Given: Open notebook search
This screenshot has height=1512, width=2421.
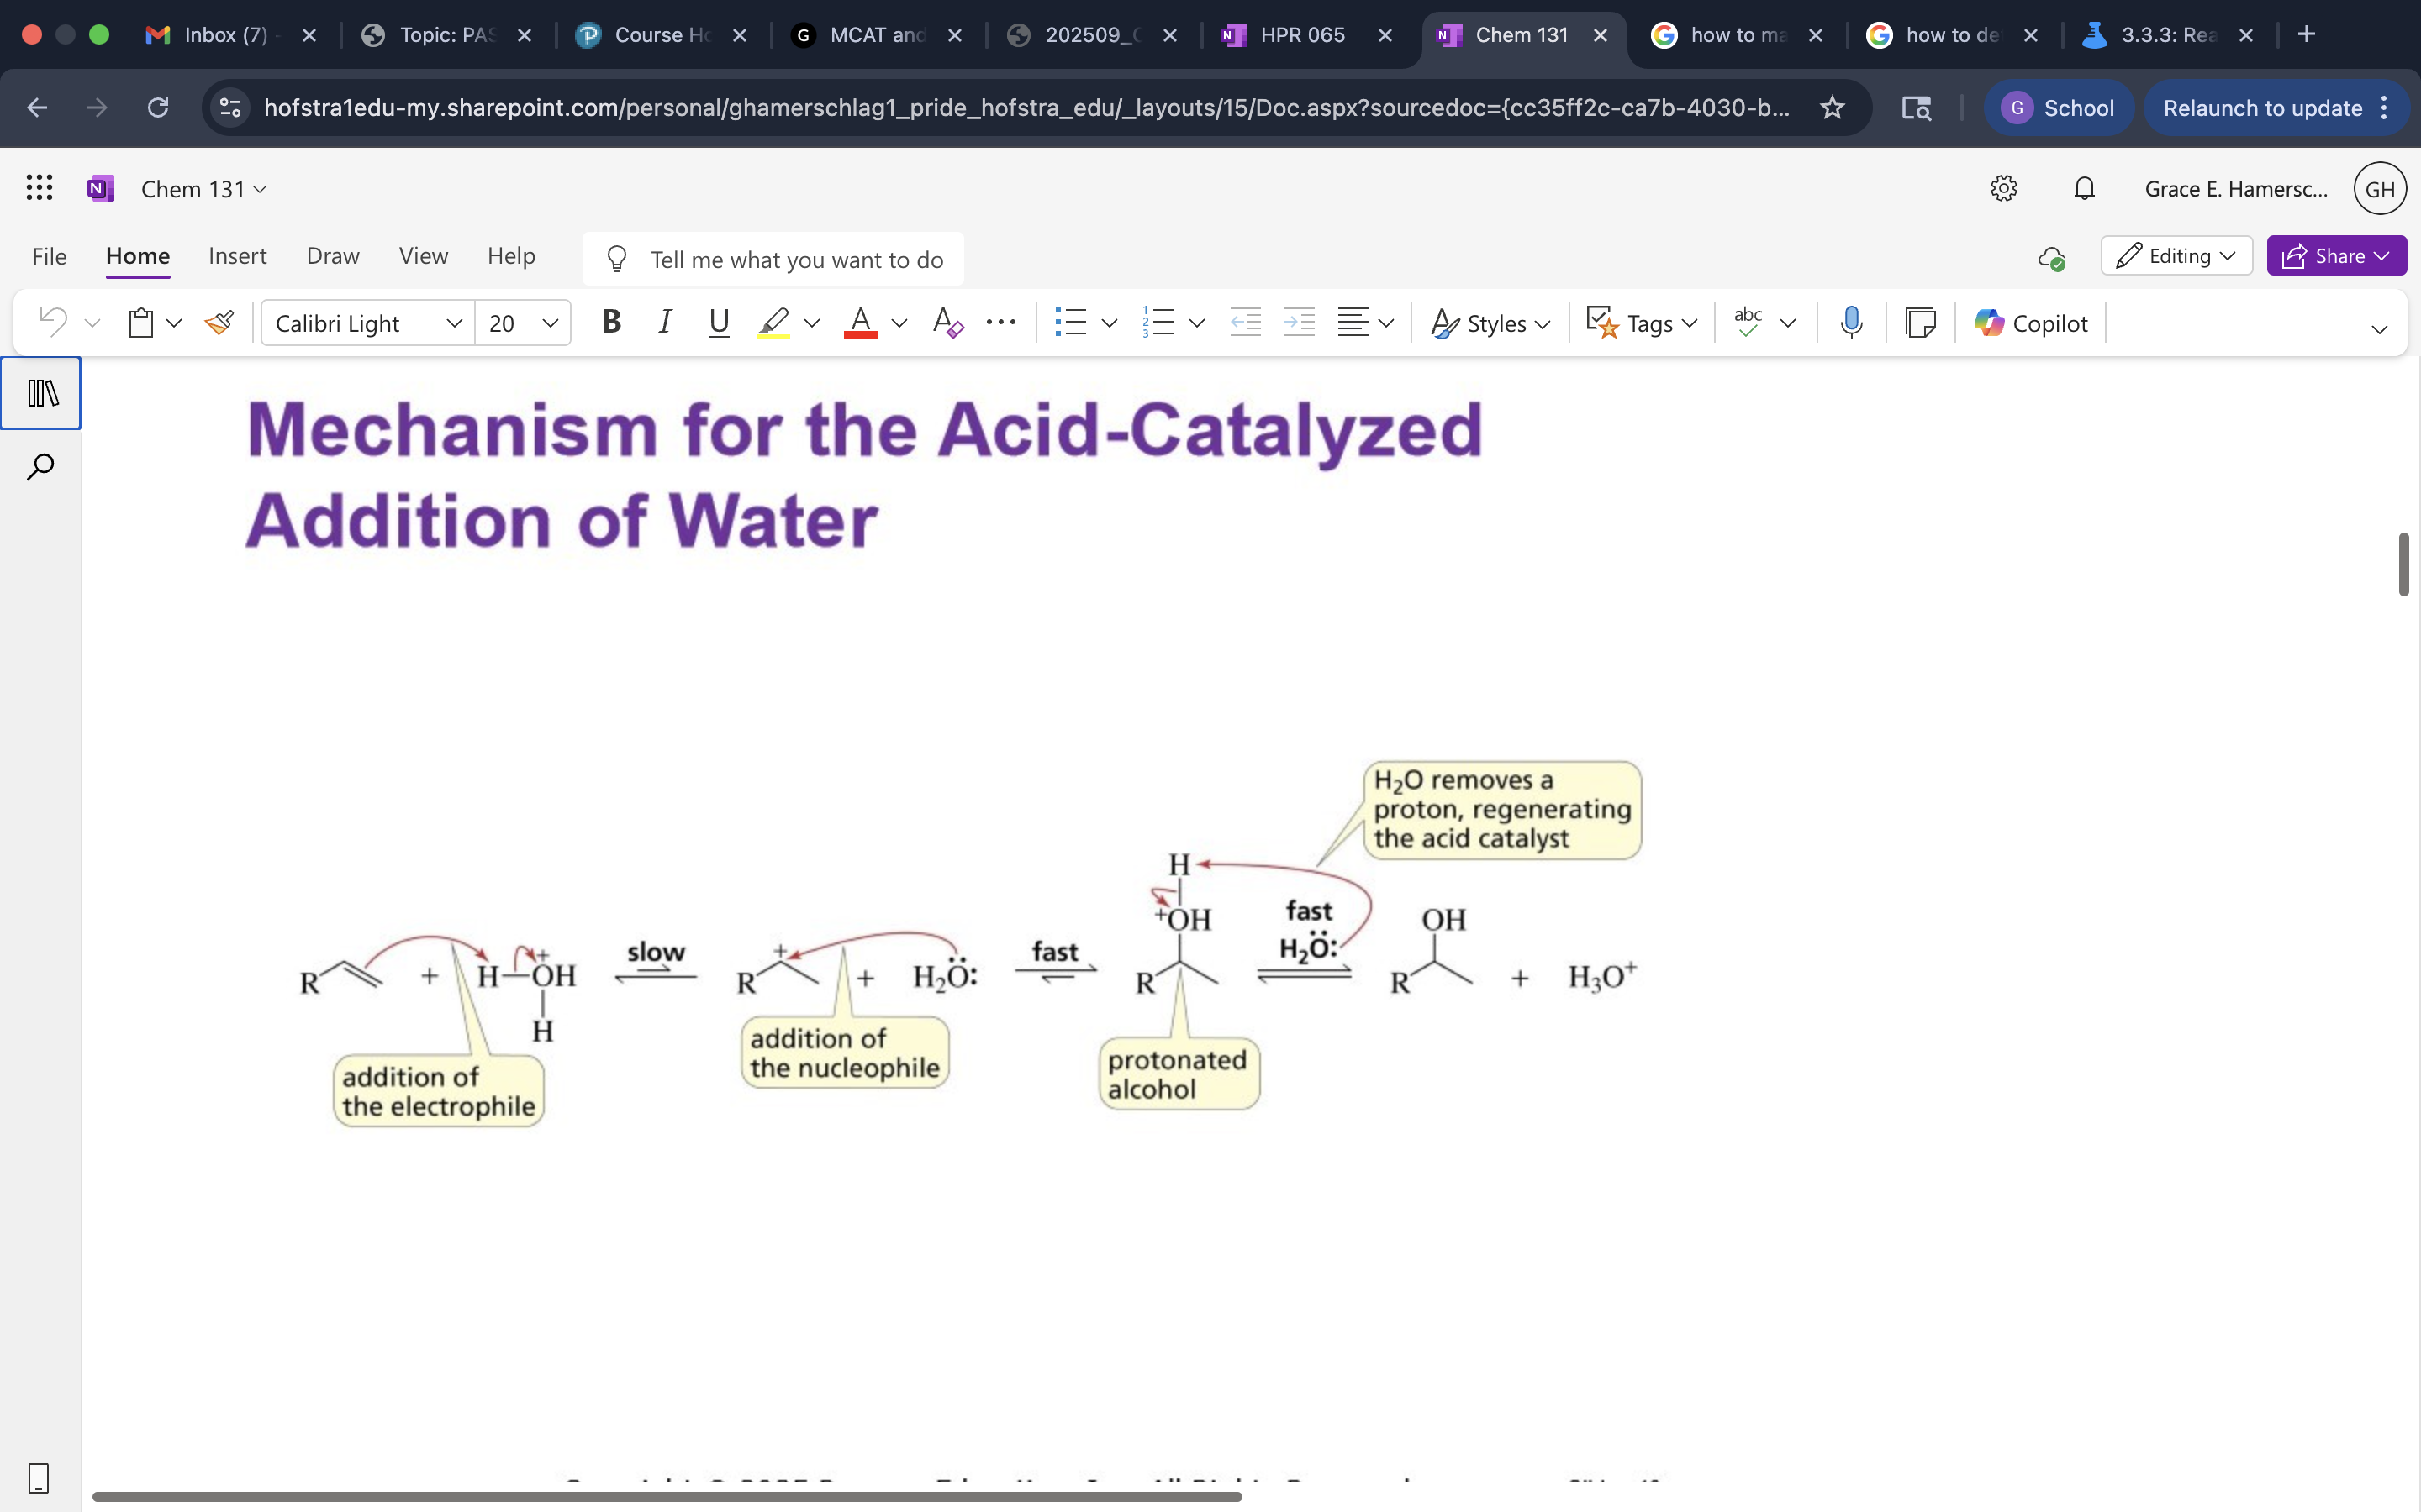Looking at the screenshot, I should (x=41, y=465).
